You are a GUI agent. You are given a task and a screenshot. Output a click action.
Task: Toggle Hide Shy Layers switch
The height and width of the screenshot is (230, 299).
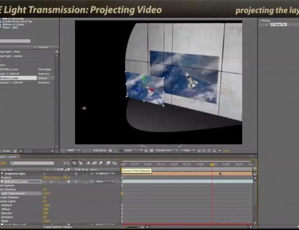click(89, 163)
